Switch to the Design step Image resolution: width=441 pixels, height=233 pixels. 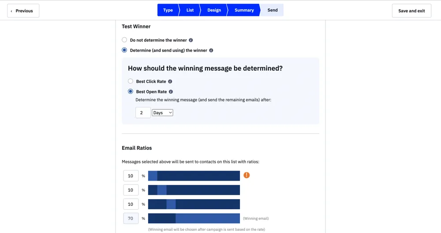(214, 10)
